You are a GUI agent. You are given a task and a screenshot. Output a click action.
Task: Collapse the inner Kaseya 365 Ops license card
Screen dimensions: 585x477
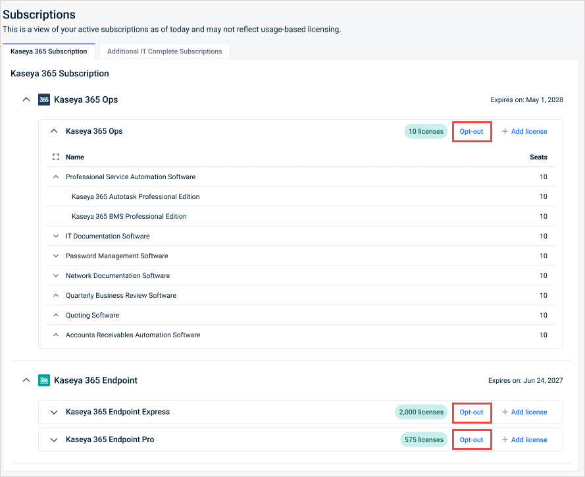click(54, 131)
